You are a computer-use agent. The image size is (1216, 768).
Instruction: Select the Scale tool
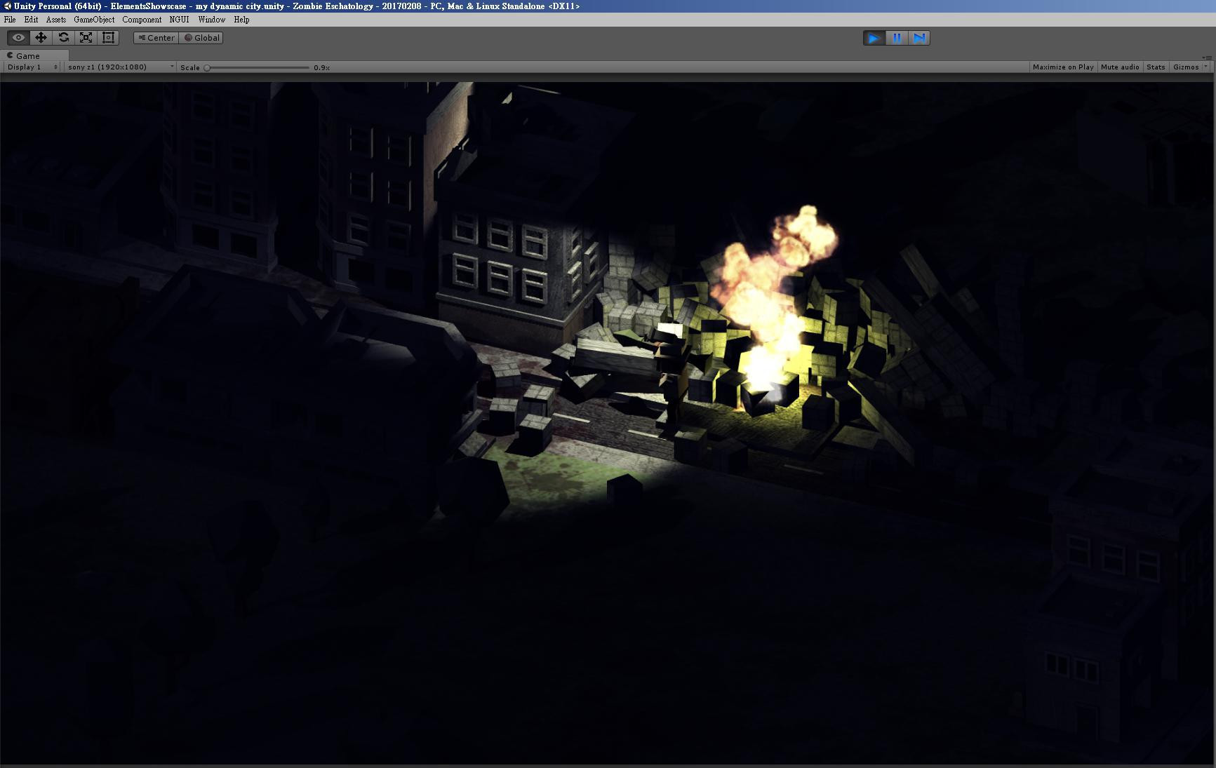pyautogui.click(x=86, y=38)
